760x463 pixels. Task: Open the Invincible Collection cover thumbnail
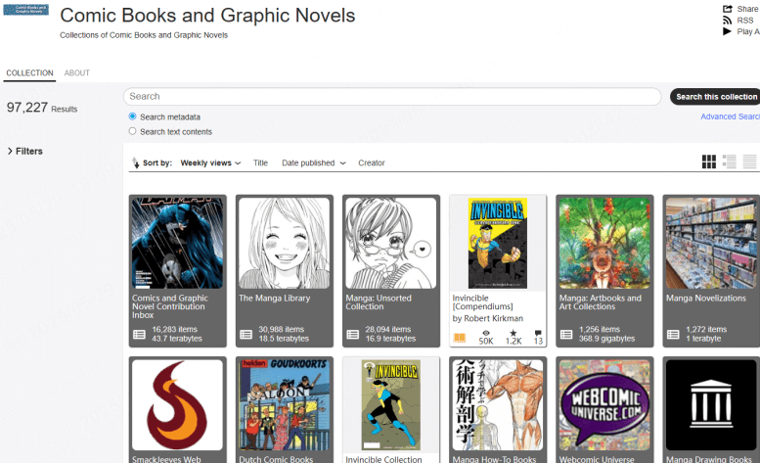tap(391, 405)
